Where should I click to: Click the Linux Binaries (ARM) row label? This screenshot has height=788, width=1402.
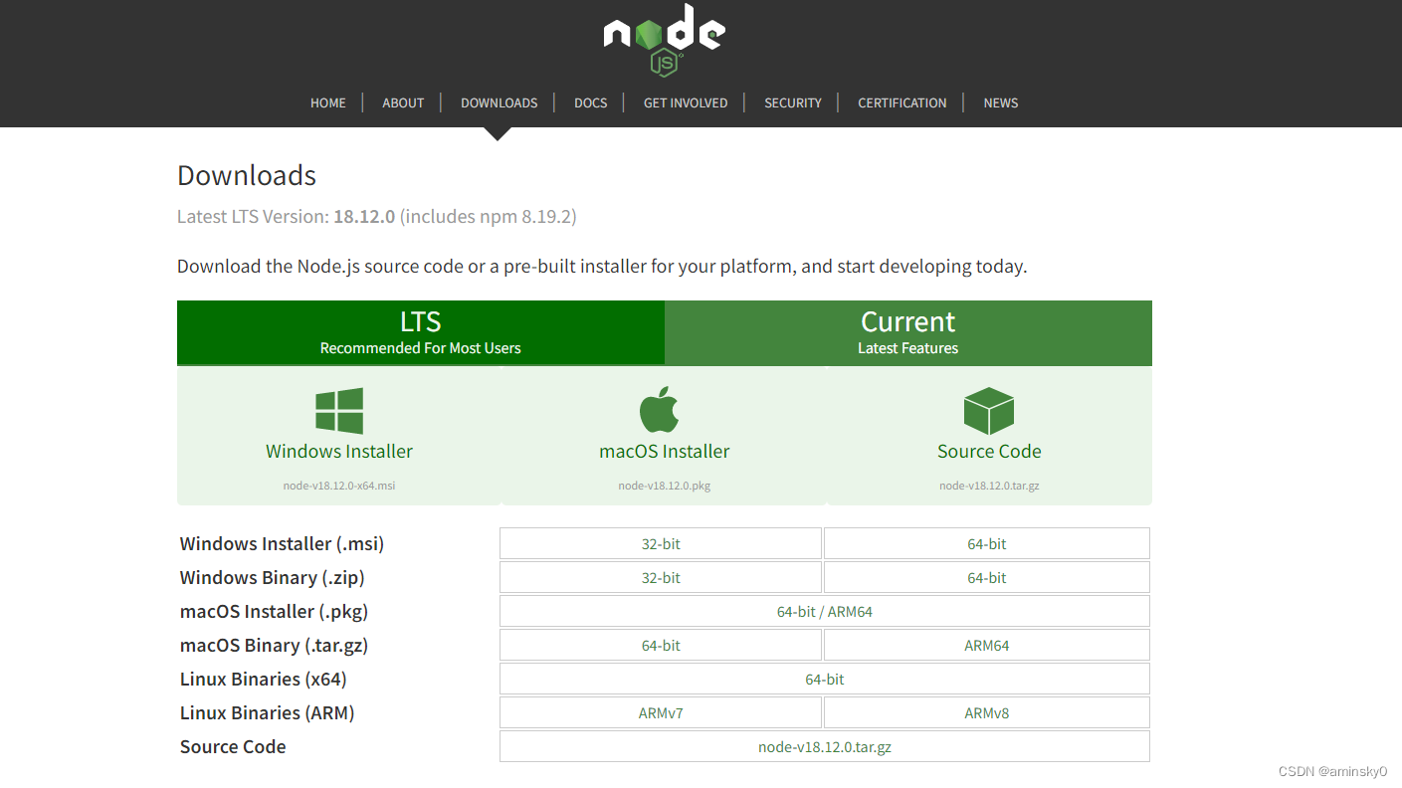coord(267,713)
